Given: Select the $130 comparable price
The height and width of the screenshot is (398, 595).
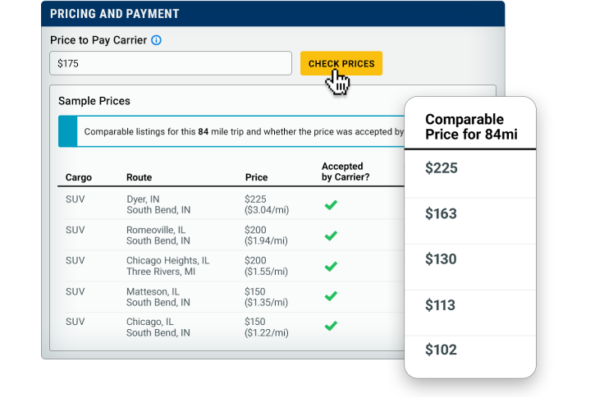Looking at the screenshot, I should pos(441,259).
